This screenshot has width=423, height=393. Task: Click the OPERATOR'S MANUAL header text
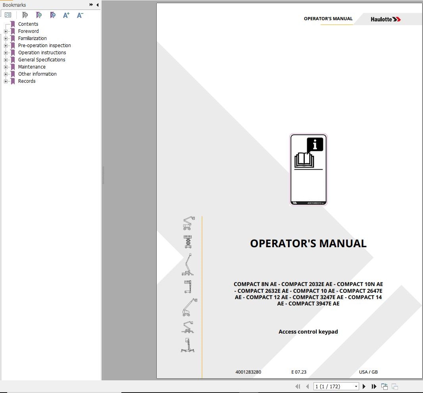pos(328,19)
